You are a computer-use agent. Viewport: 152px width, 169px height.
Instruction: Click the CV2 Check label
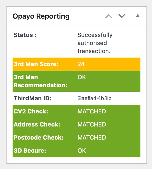(x=31, y=111)
